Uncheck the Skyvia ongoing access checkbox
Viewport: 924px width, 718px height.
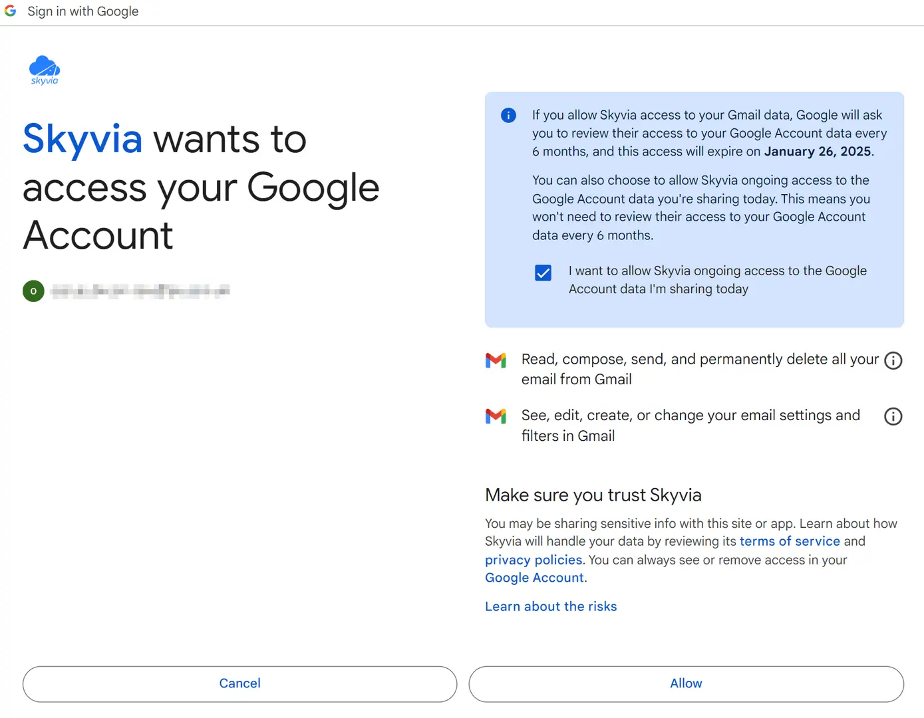pyautogui.click(x=543, y=273)
